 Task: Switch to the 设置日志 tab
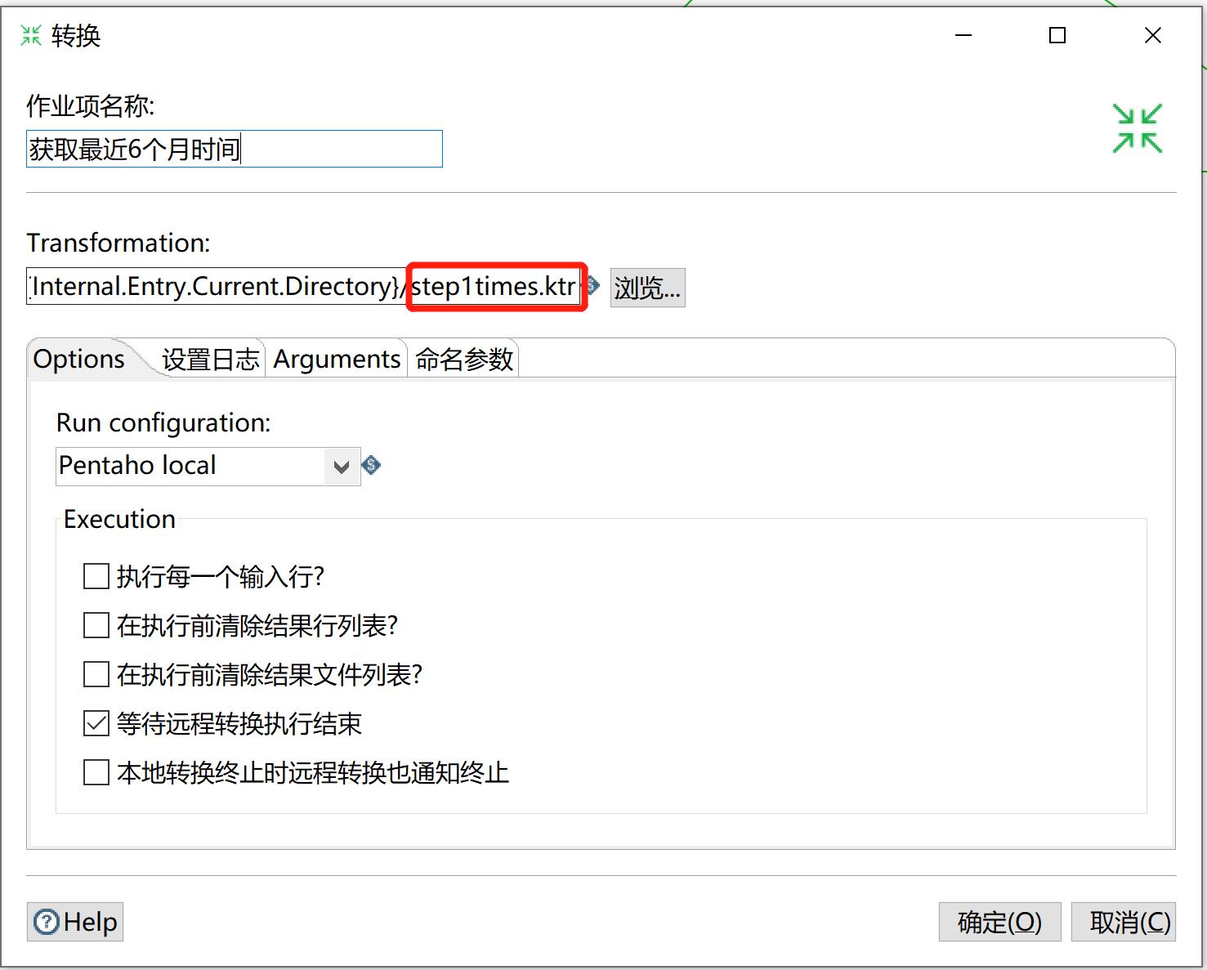(210, 359)
